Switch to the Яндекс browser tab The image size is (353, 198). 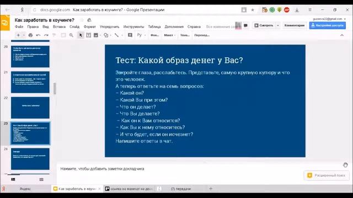point(25,189)
